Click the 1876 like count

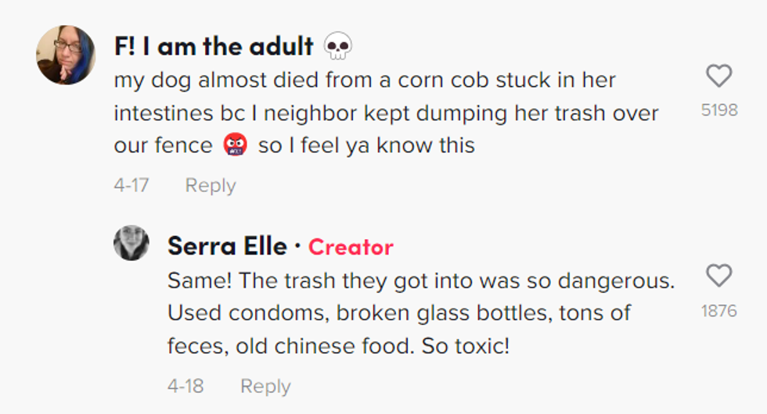point(718,311)
